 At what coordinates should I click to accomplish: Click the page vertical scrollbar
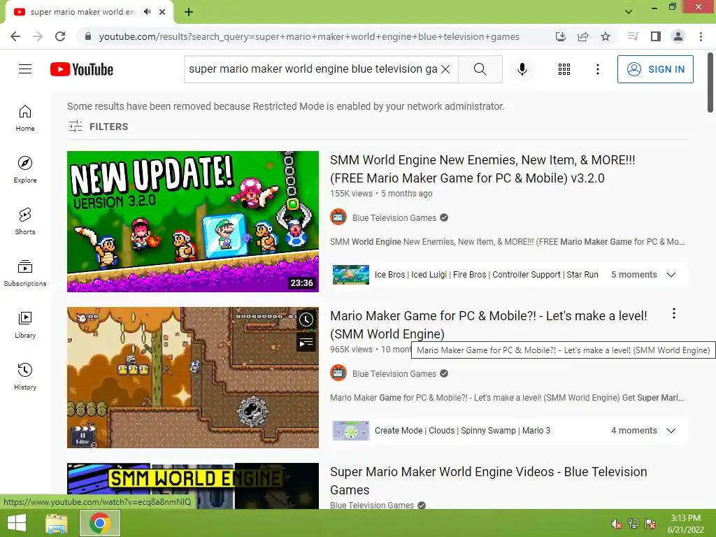710,83
